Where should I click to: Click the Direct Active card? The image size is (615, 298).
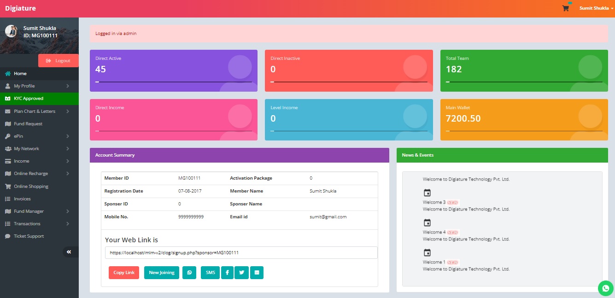[174, 70]
